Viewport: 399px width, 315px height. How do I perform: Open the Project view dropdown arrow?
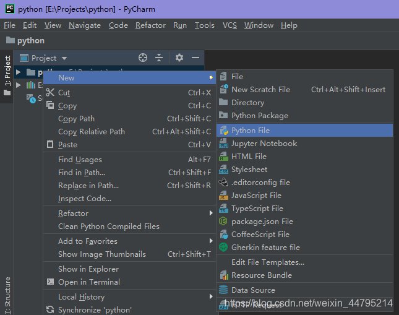point(64,58)
